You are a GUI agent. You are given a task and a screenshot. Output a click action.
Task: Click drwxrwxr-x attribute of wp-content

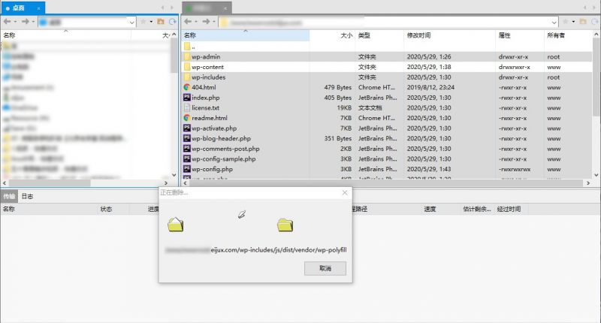coord(515,67)
